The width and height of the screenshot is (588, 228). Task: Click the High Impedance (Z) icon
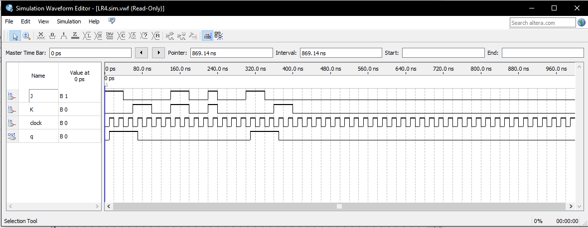pos(75,36)
